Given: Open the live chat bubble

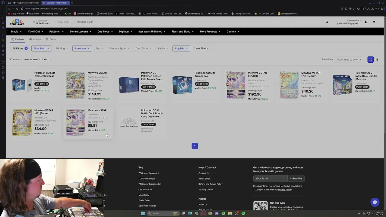Looking at the screenshot, I should (x=375, y=202).
